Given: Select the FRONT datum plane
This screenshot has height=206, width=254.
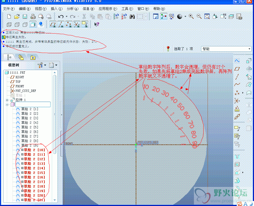Looking at the screenshot, I should [20, 86].
